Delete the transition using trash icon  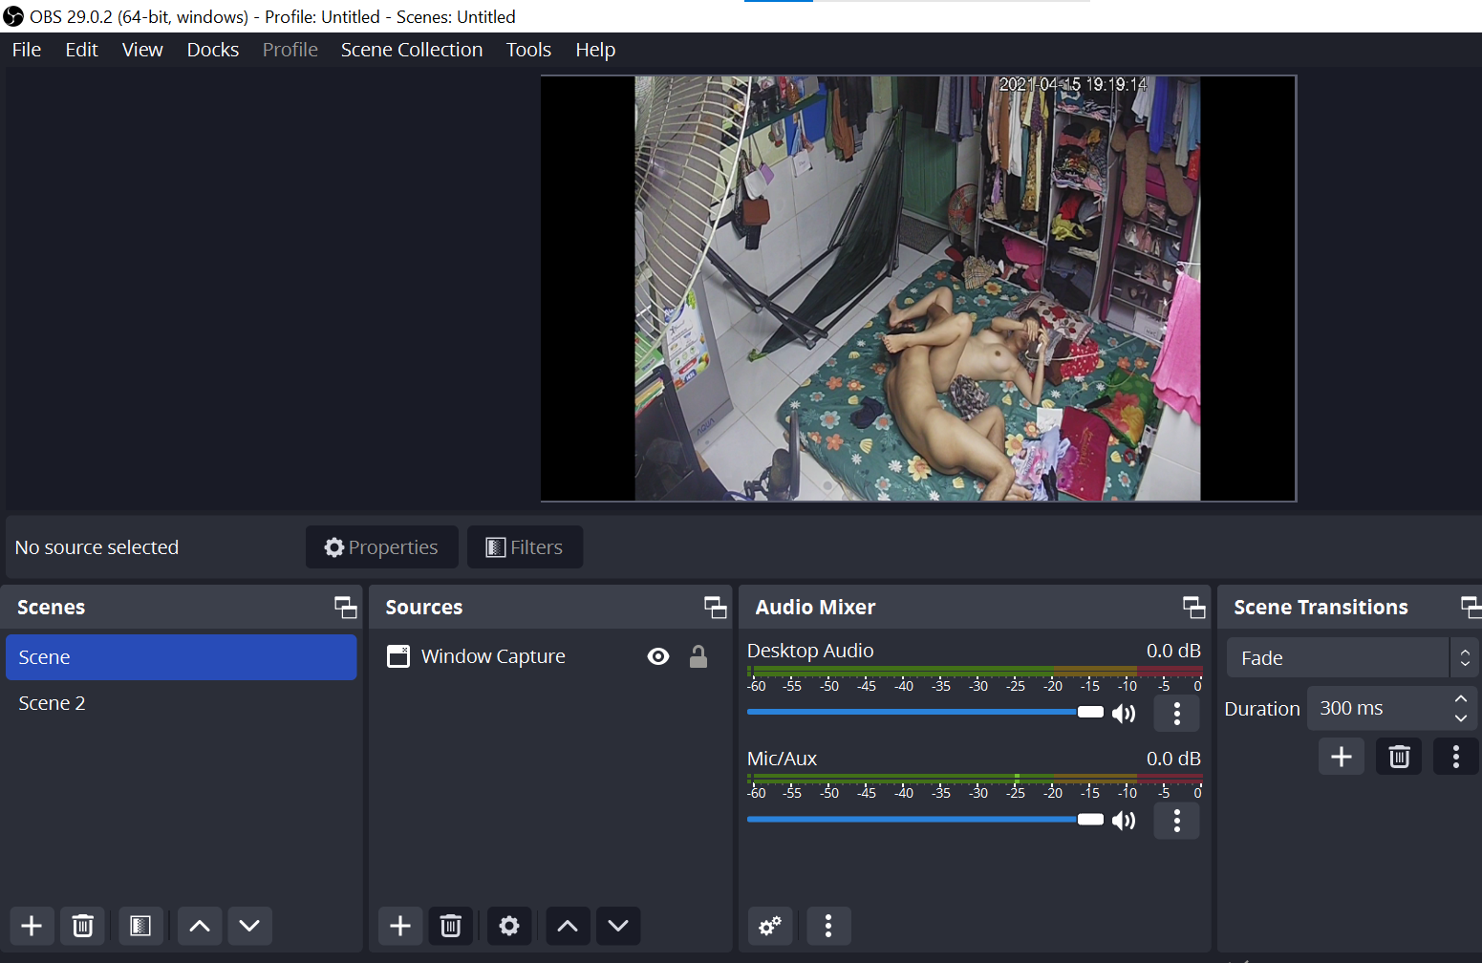1399,757
